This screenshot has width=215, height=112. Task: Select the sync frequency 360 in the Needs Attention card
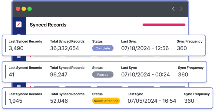[x=189, y=101]
